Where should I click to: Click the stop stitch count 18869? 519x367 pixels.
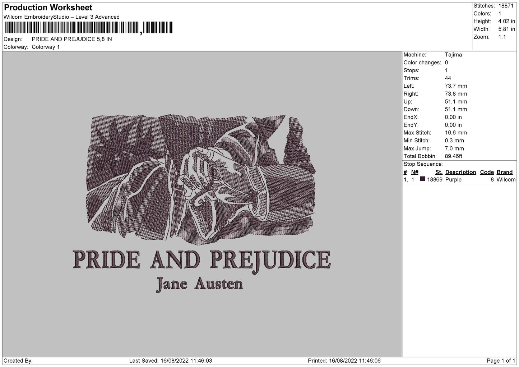pos(435,180)
